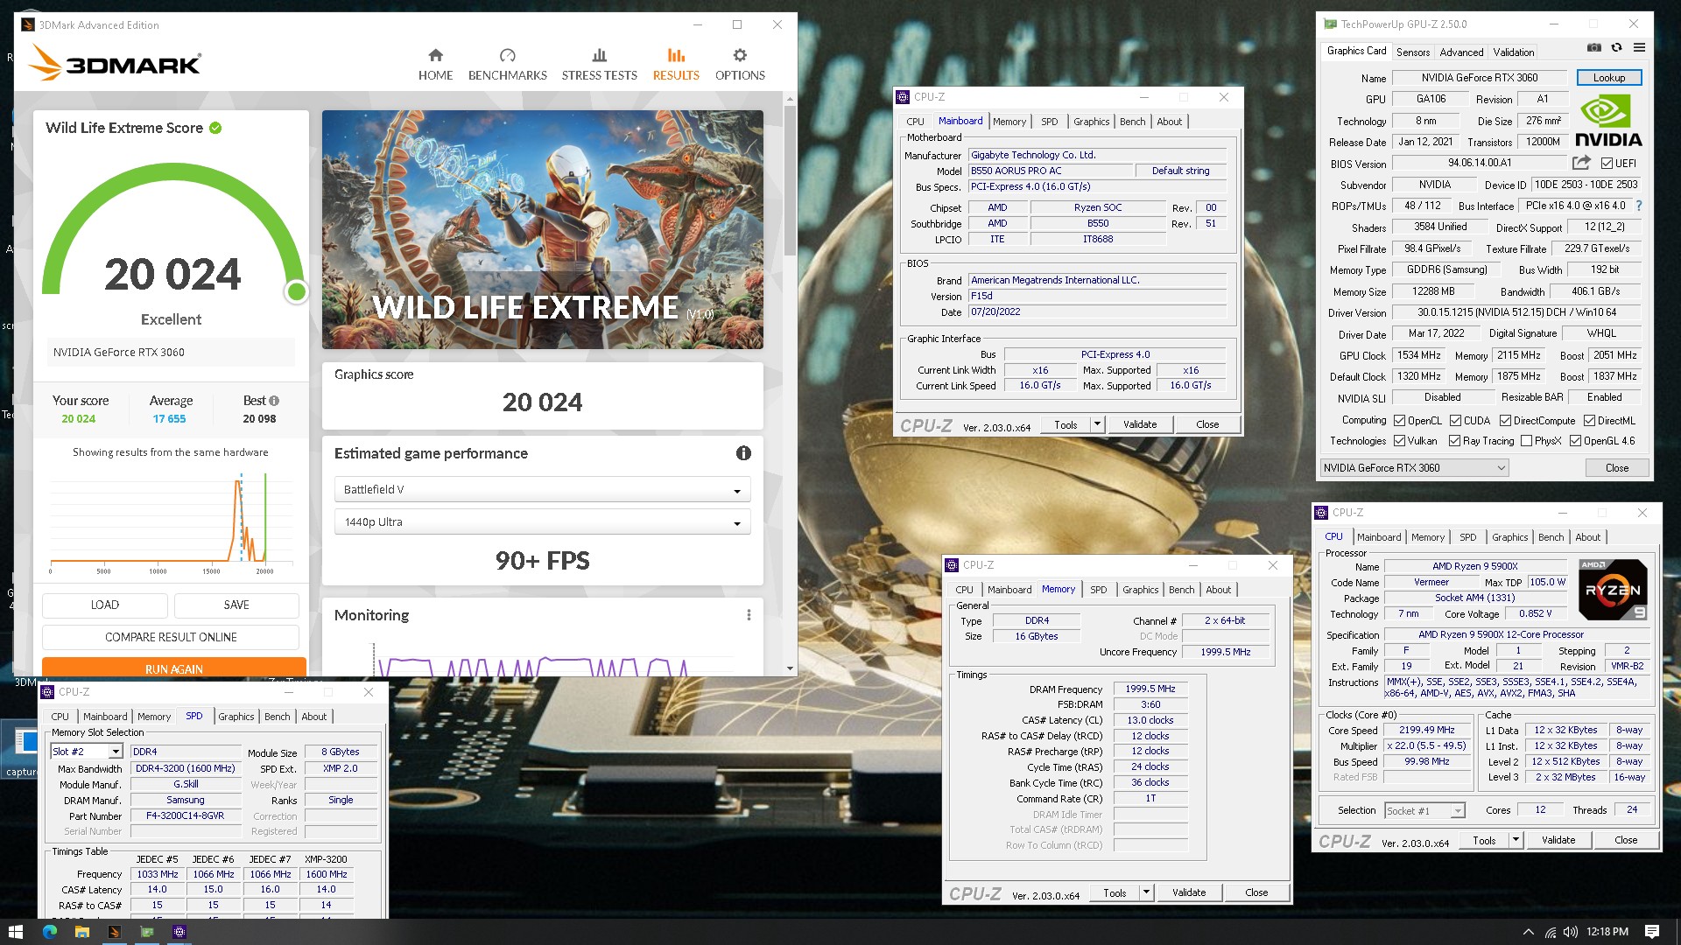Viewport: 1681px width, 945px height.
Task: Click GPU-Z refresh icon
Action: [1616, 47]
